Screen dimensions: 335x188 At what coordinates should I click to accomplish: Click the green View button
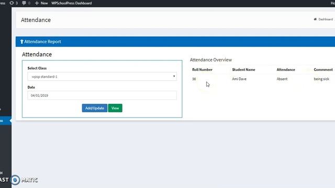point(115,108)
